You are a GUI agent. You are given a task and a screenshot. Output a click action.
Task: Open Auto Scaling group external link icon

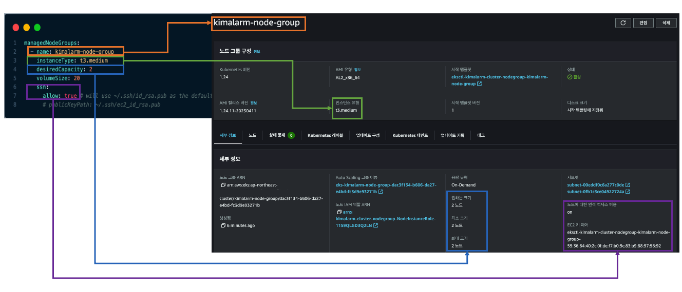(381, 192)
